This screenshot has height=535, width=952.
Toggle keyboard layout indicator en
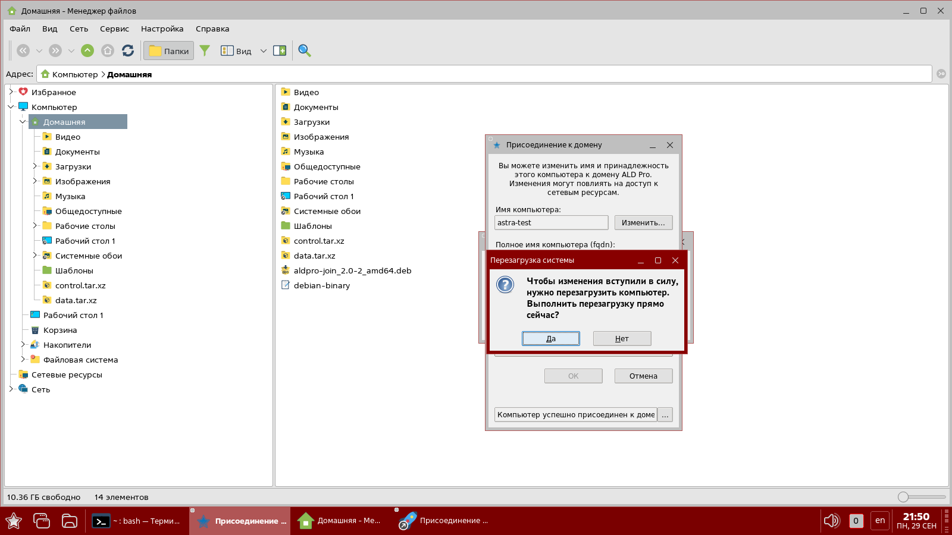click(880, 521)
